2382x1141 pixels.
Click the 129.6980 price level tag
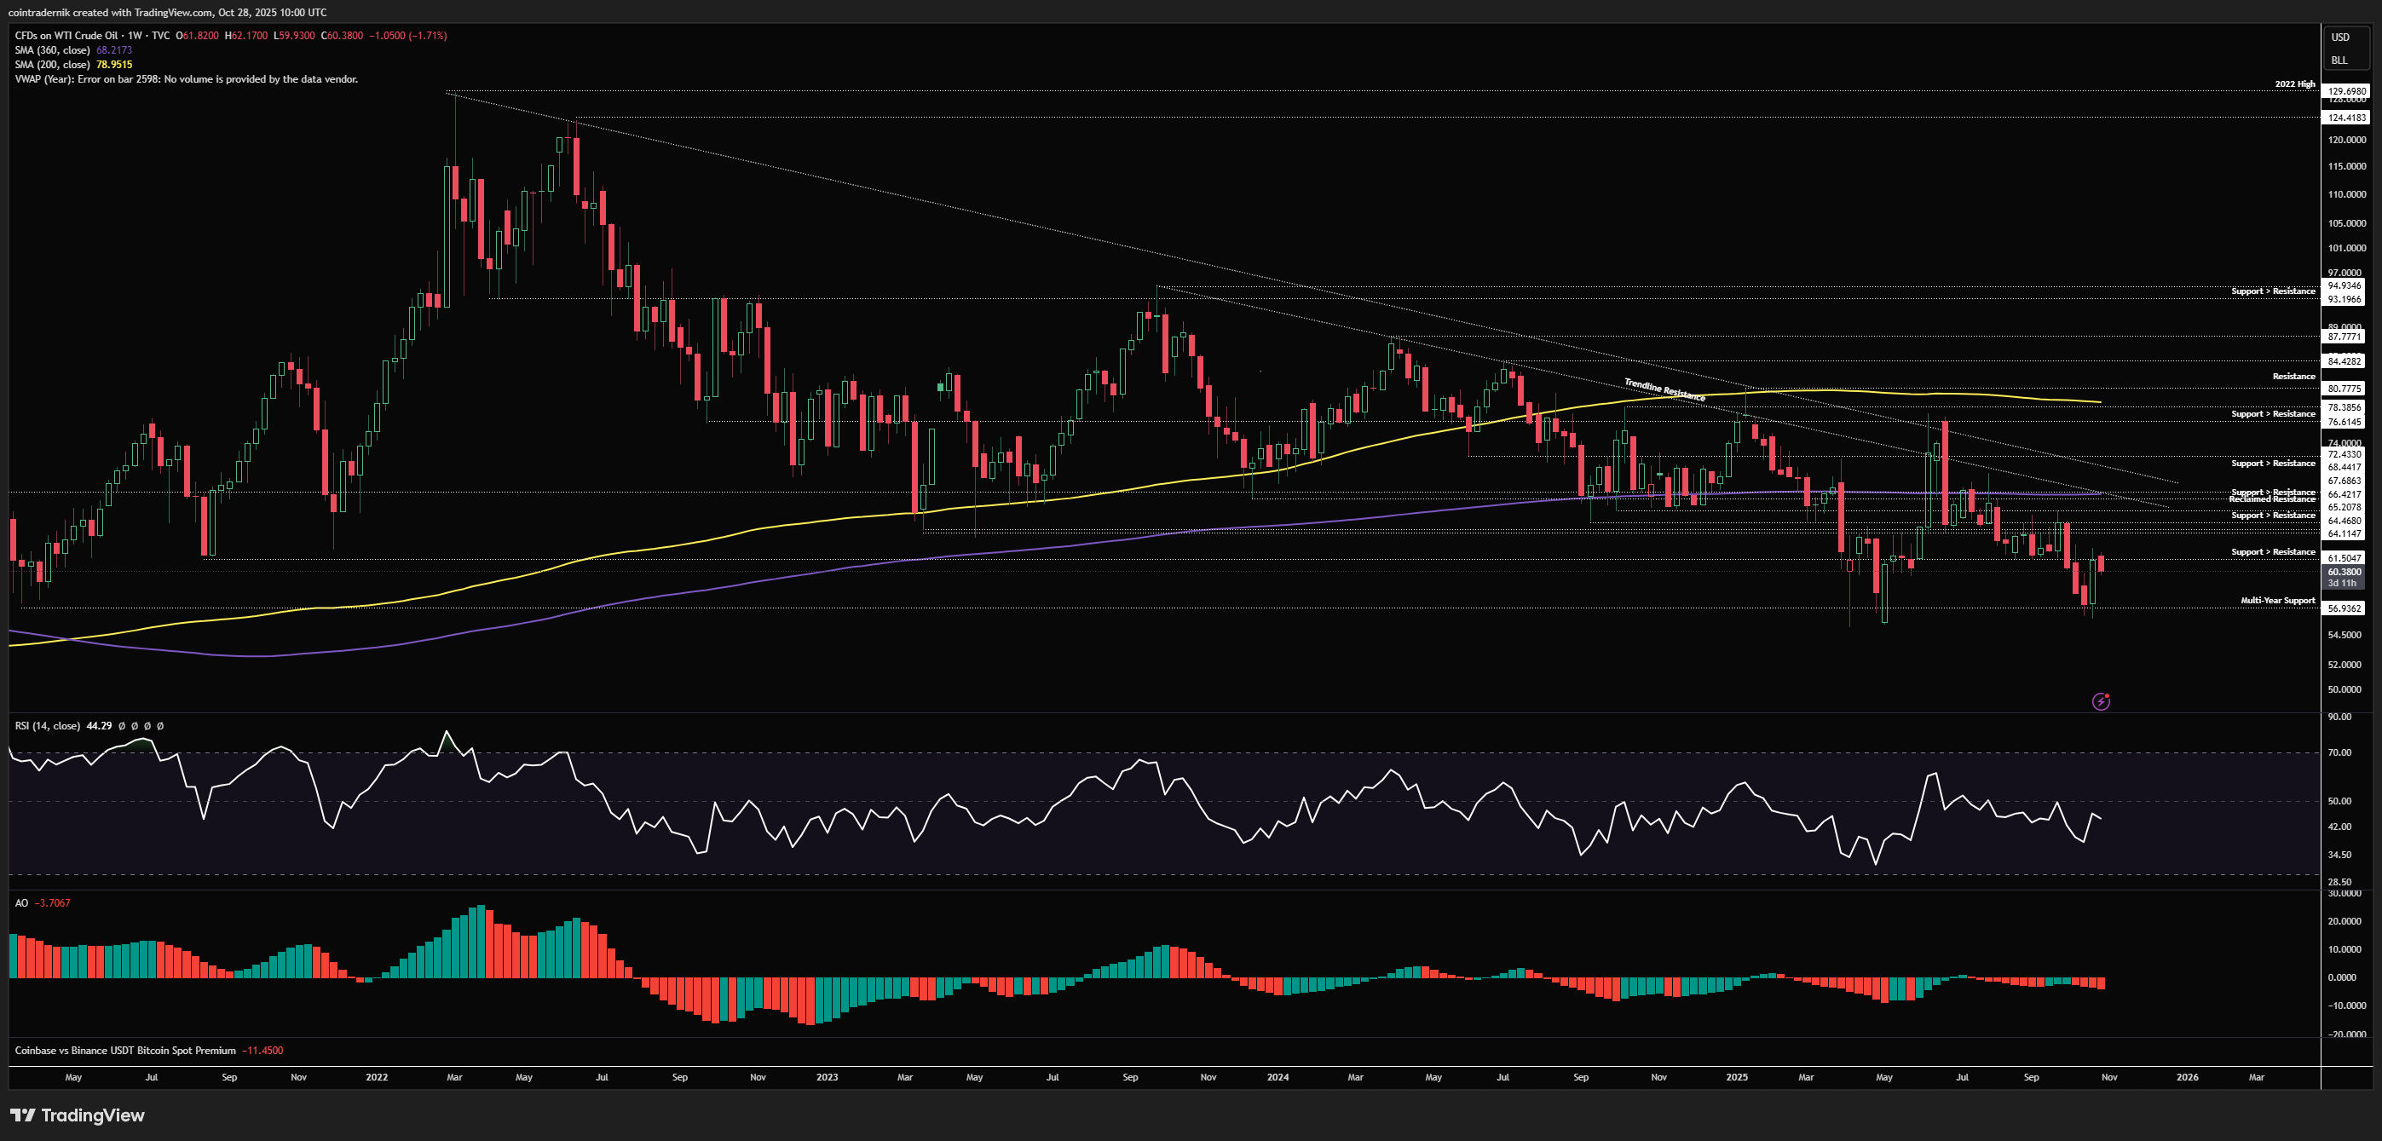(2346, 91)
